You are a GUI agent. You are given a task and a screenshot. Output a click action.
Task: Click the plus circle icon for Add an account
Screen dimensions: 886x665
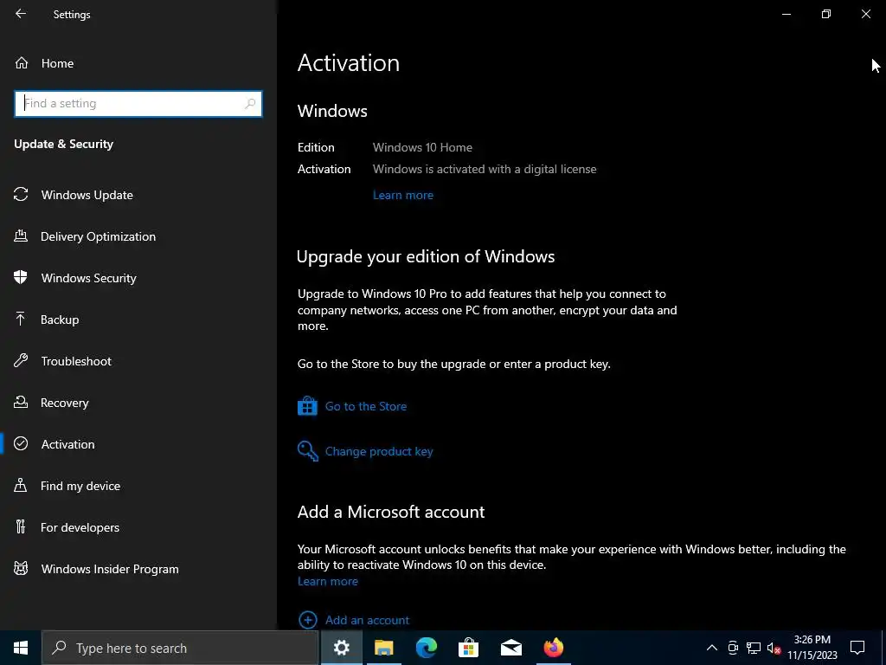[x=307, y=620]
